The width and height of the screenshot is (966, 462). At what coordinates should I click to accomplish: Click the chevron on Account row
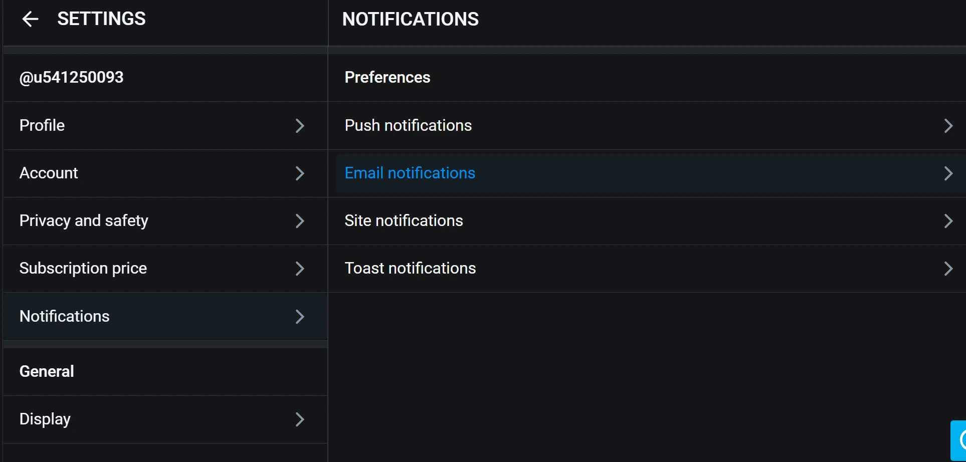[x=300, y=173]
